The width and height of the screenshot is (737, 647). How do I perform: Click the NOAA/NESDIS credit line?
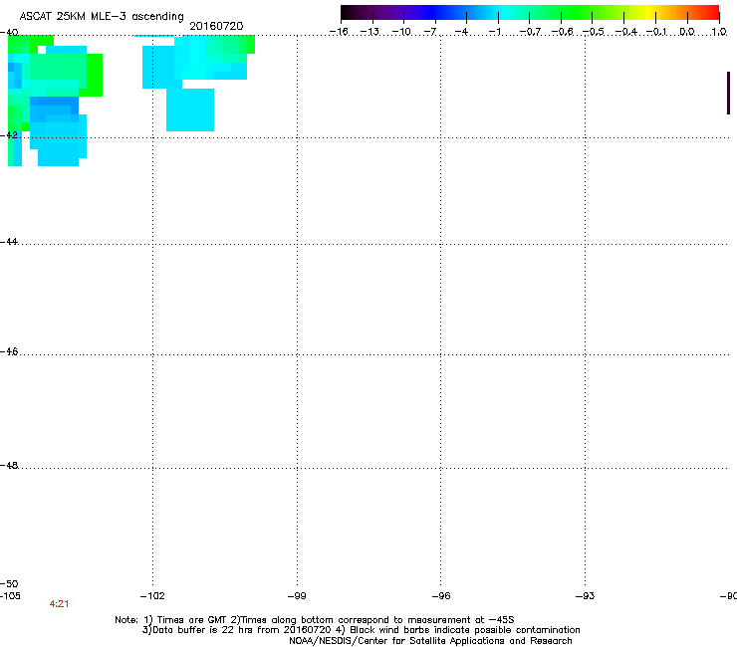430,641
